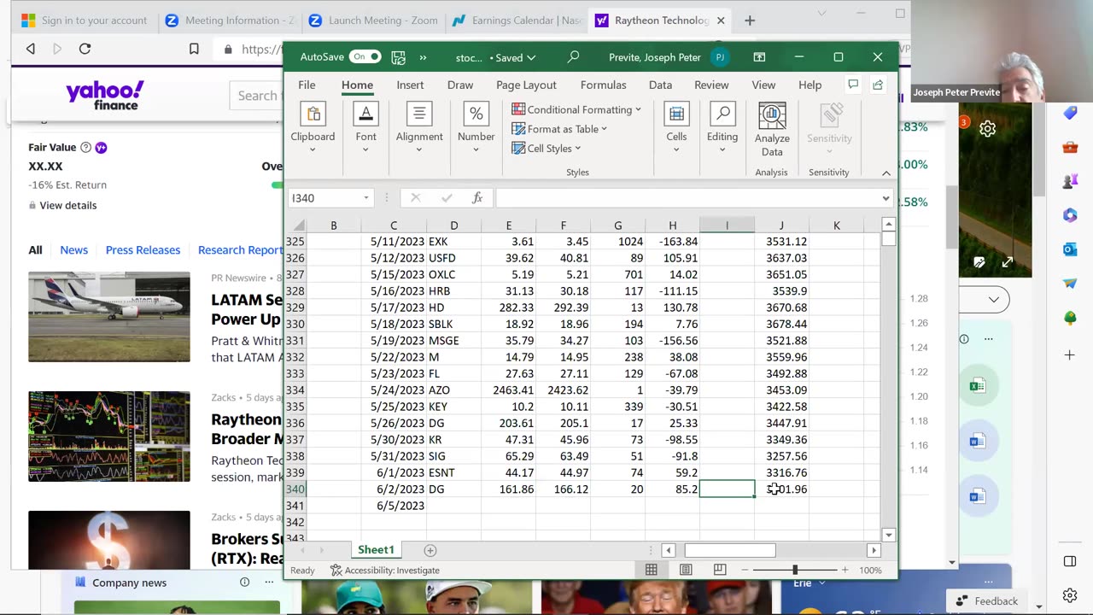The width and height of the screenshot is (1093, 615).
Task: Select column H header
Action: 672,225
